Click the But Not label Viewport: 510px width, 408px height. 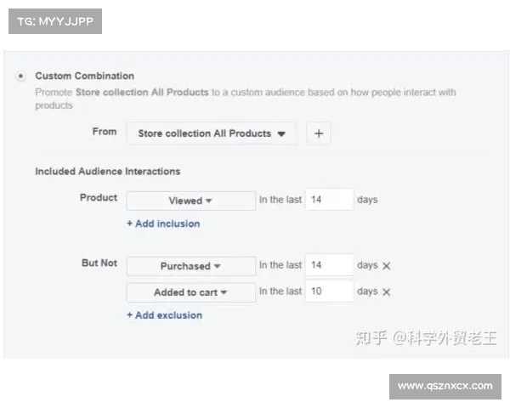tap(99, 263)
